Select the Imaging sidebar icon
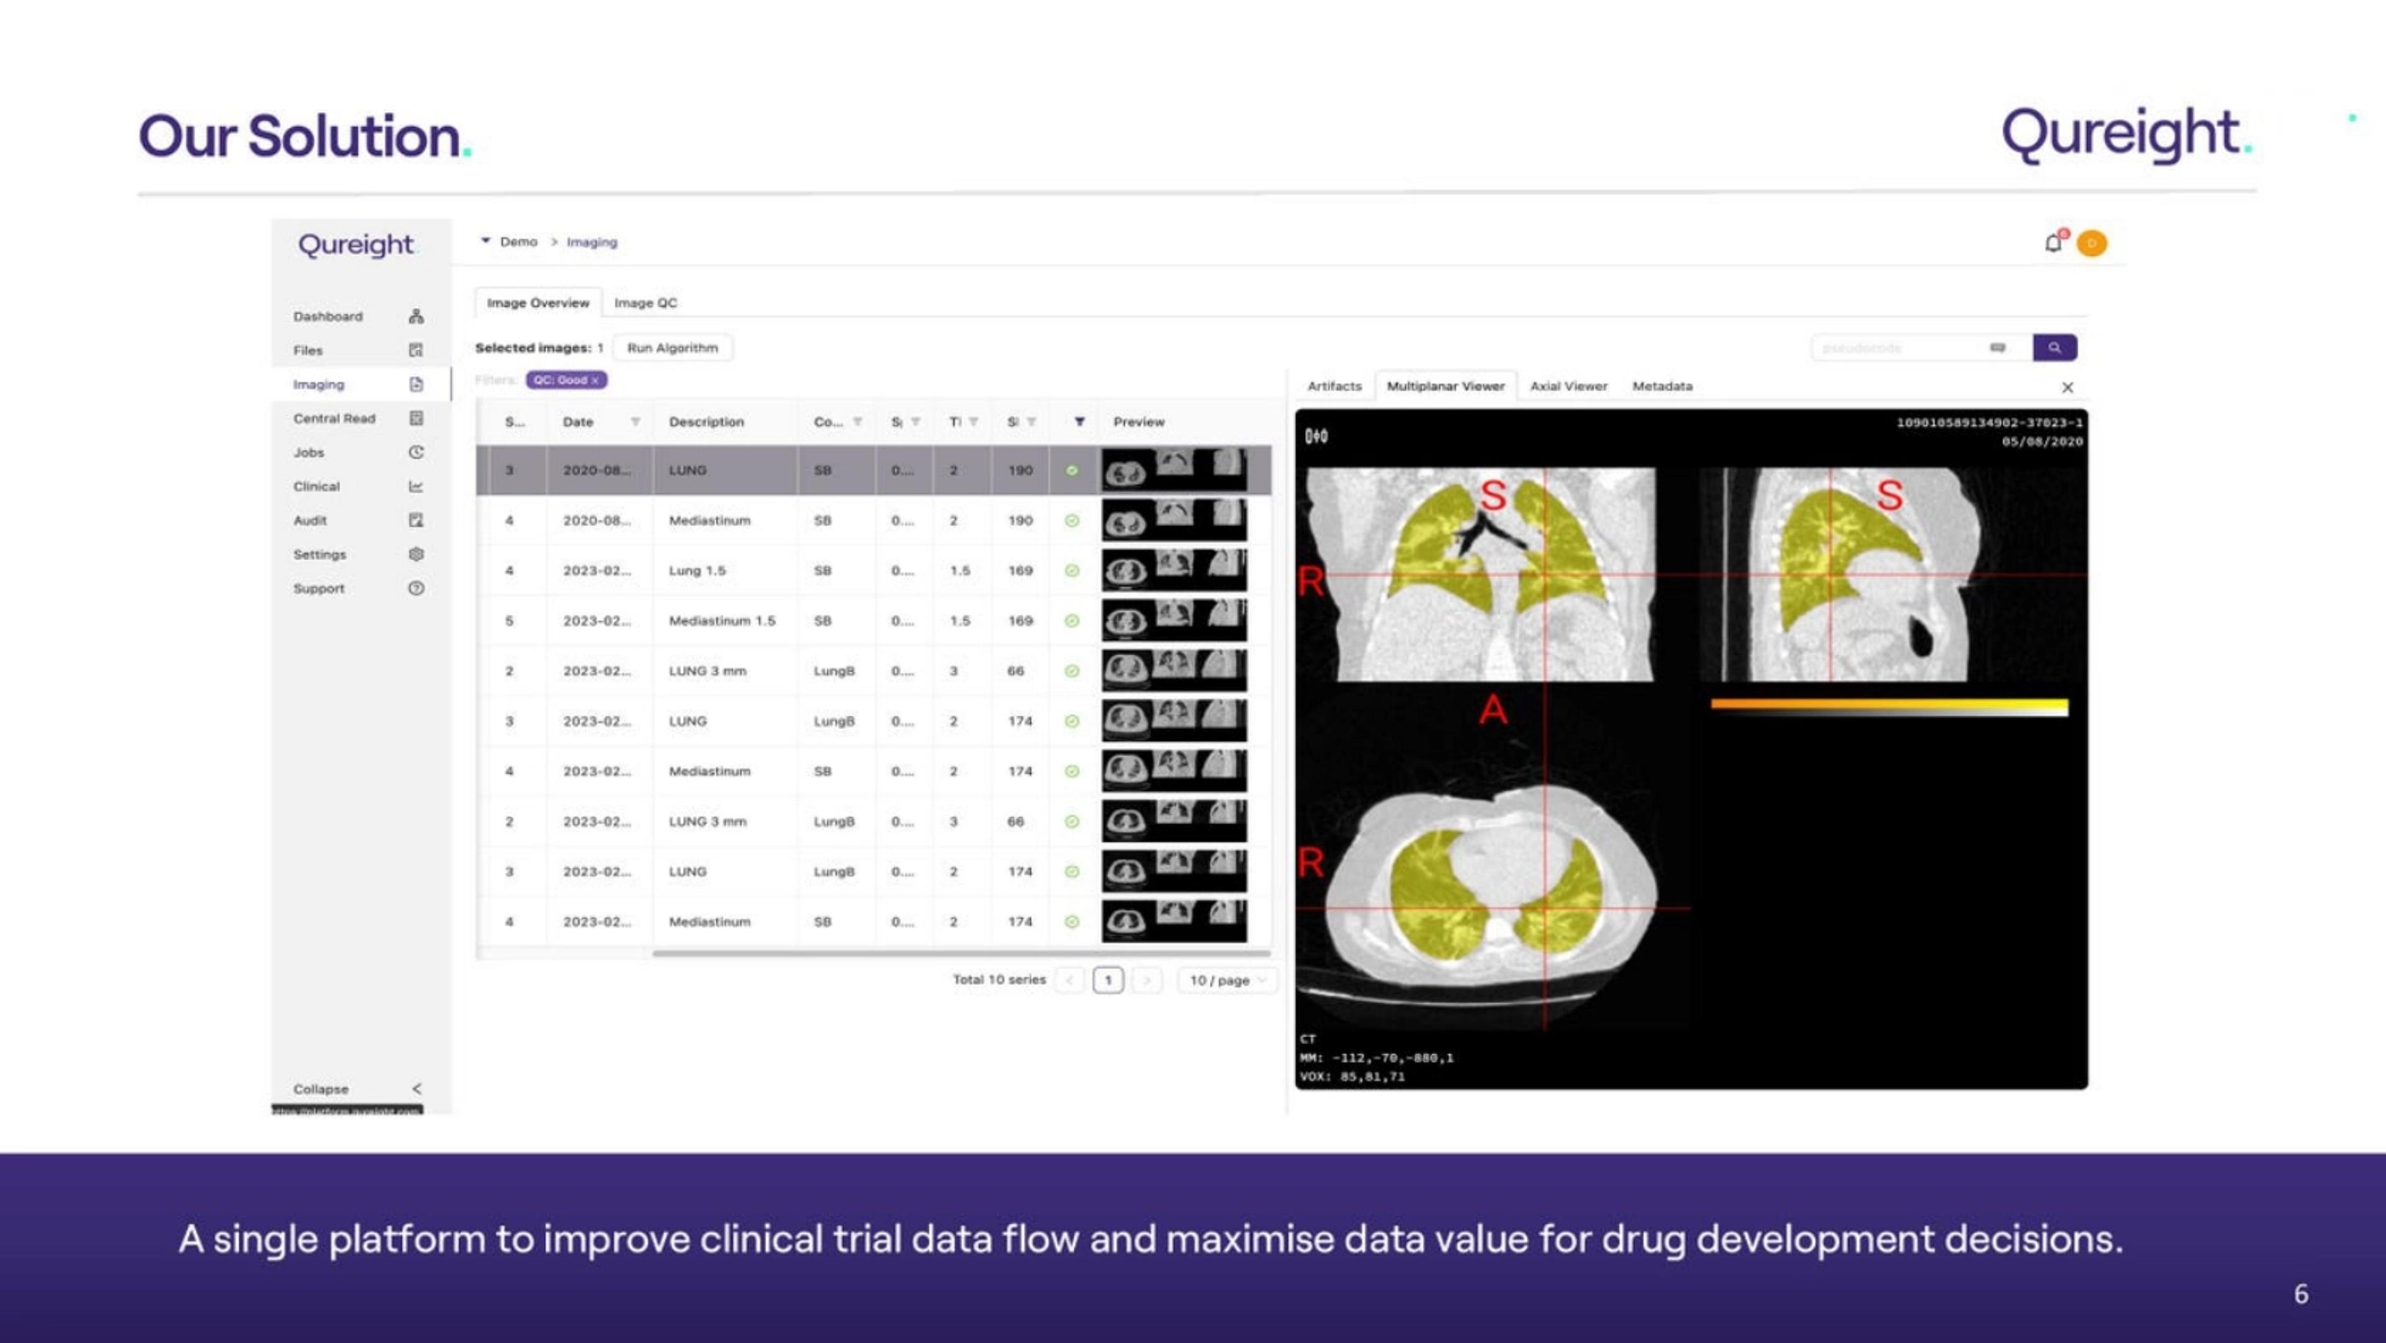The image size is (2386, 1343). click(416, 385)
